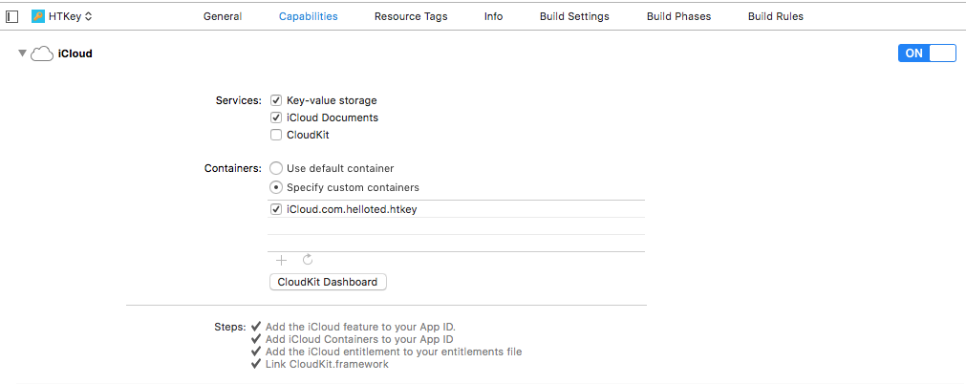Uncheck Key-value storage service
The height and width of the screenshot is (384, 966).
[x=276, y=100]
